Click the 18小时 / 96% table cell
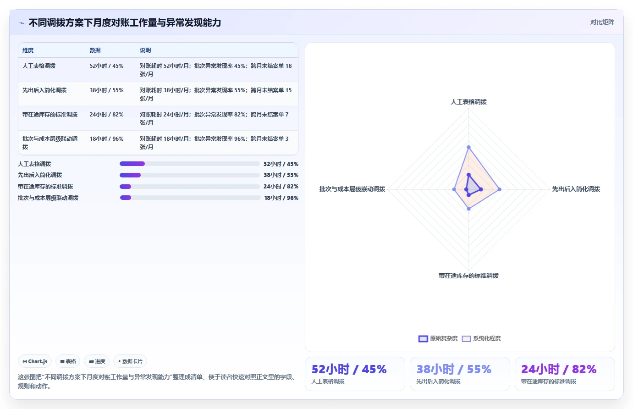633x409 pixels. pos(106,139)
